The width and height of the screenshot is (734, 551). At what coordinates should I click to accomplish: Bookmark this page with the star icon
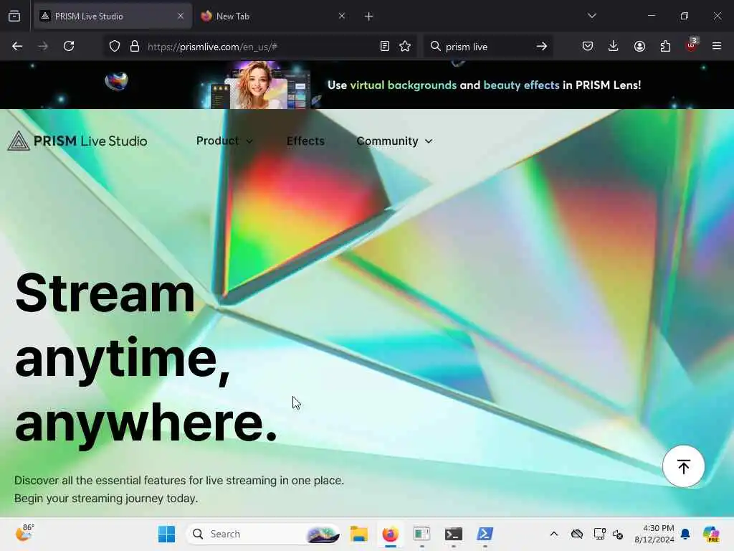405,46
